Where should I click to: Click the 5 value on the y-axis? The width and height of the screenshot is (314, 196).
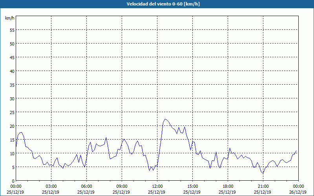[x=13, y=167]
